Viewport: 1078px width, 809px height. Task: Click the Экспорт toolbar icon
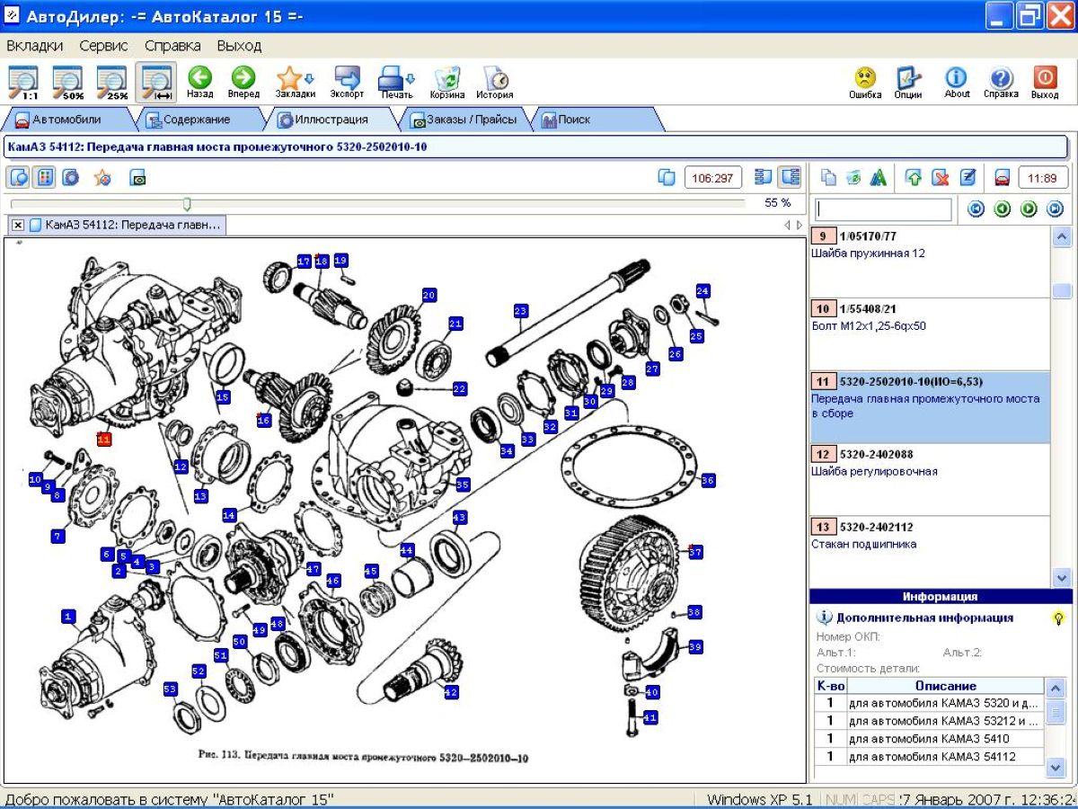tap(347, 83)
